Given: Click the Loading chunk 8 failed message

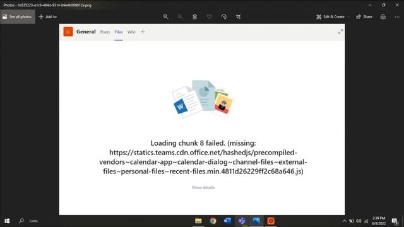Looking at the screenshot, I should click(203, 157).
